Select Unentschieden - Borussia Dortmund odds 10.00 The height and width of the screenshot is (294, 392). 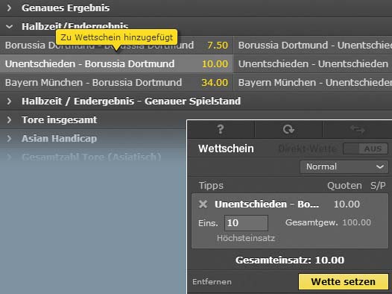click(x=116, y=64)
